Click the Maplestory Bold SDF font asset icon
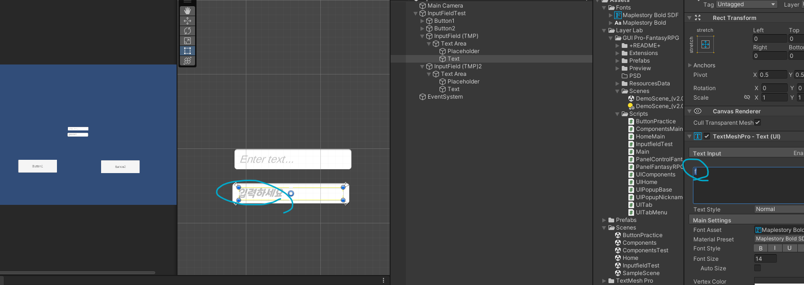Image resolution: width=804 pixels, height=285 pixels. pyautogui.click(x=618, y=15)
